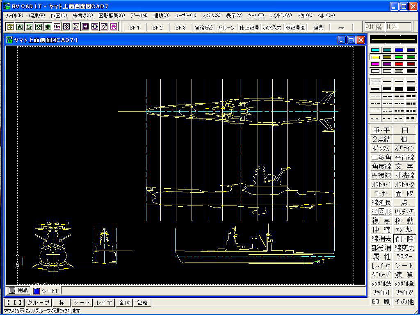Click the current line style preview

tap(393, 39)
